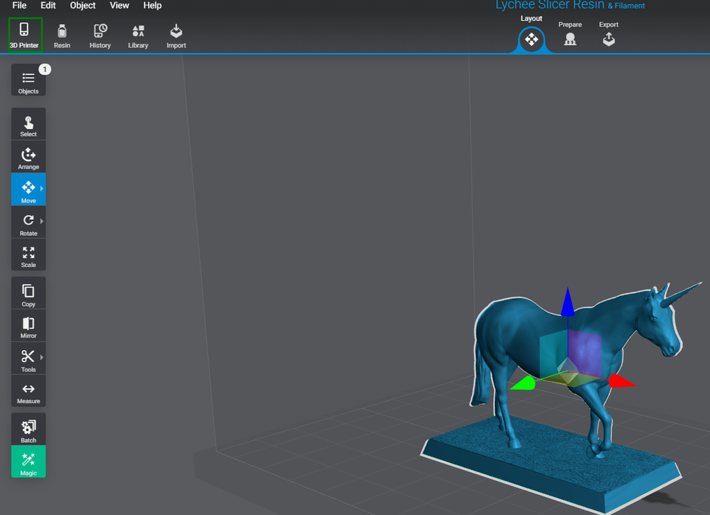Open the Measure tool
Screen dimensions: 710x515
28,392
